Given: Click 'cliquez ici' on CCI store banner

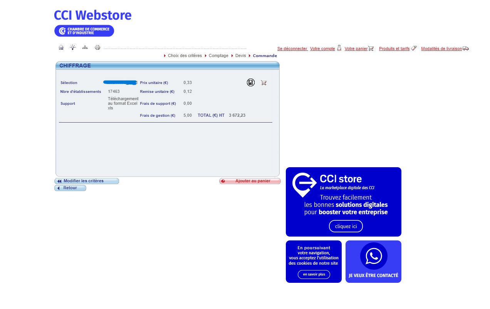Looking at the screenshot, I should [x=346, y=226].
